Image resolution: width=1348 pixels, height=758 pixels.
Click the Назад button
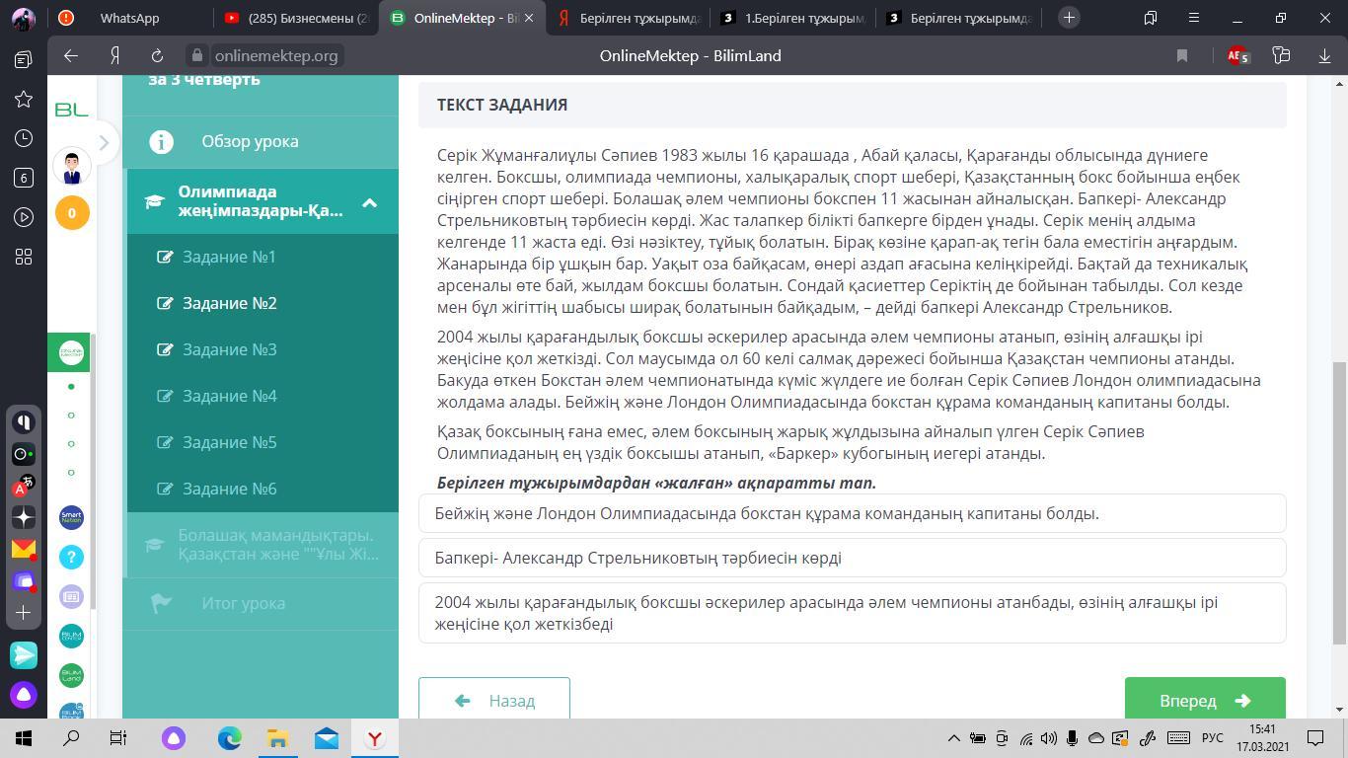494,700
